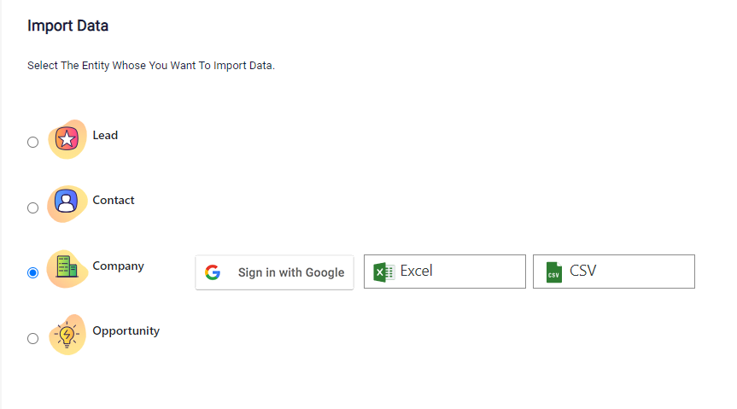Click the Opportunity lightbulb icon
Image resolution: width=737 pixels, height=409 pixels.
click(x=67, y=334)
